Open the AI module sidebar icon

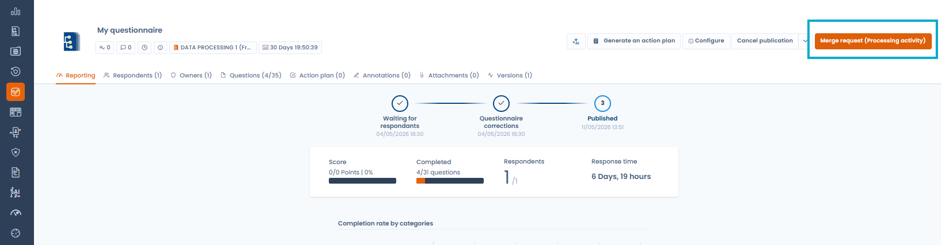pos(16,192)
